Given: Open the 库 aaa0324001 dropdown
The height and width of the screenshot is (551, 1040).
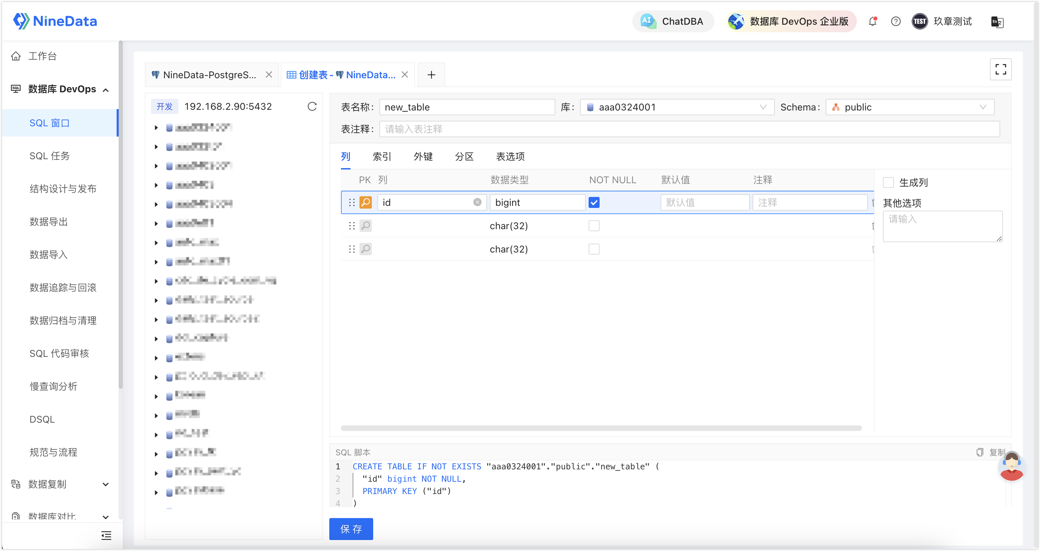Looking at the screenshot, I should click(x=677, y=107).
